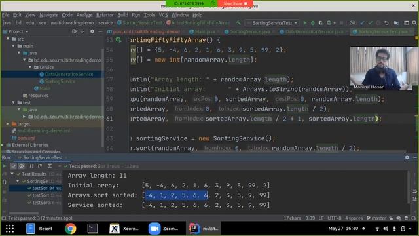The width and height of the screenshot is (419, 236).
Task: Open the SortingServiceTest run configuration dropdown
Action: [272, 23]
